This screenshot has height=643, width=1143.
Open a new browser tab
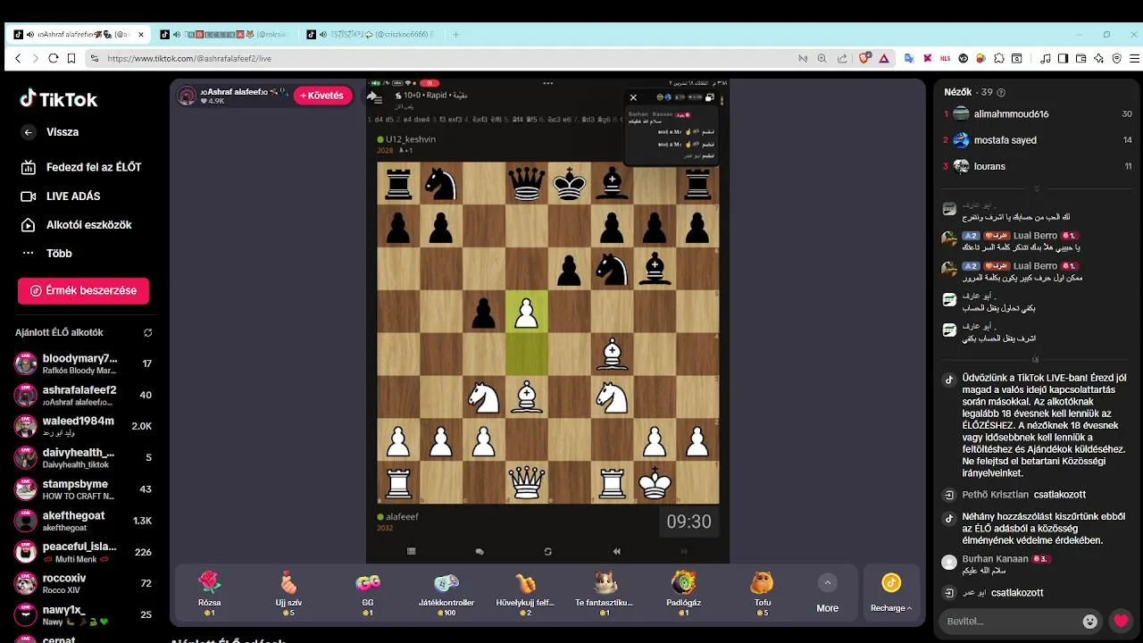point(455,34)
